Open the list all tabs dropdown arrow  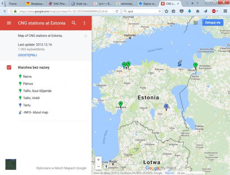click(198, 3)
